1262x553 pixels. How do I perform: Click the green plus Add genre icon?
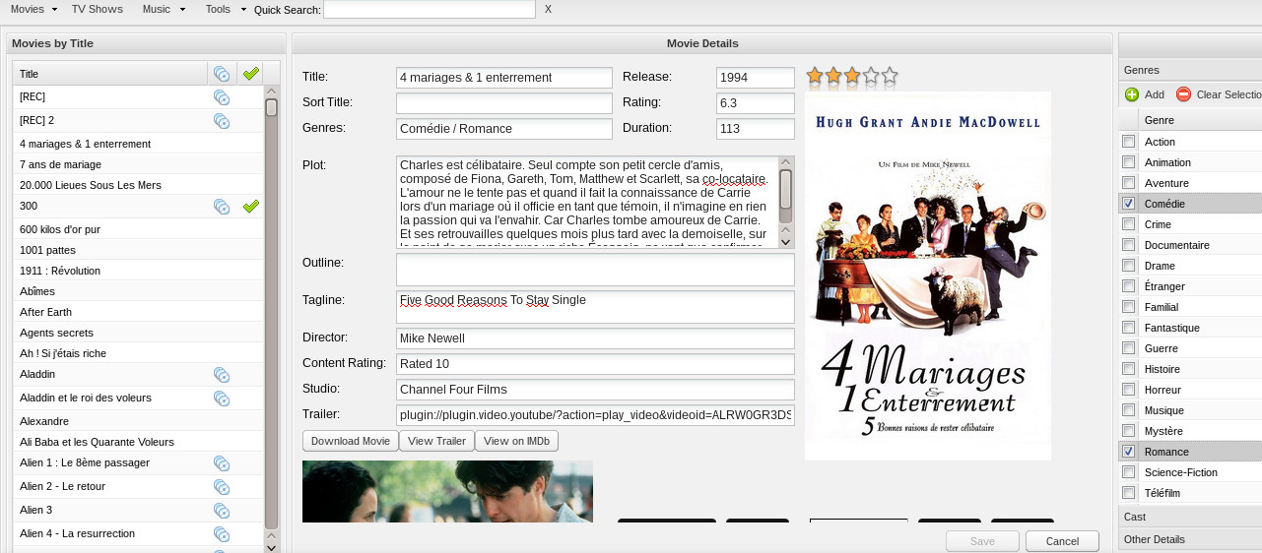pos(1132,94)
